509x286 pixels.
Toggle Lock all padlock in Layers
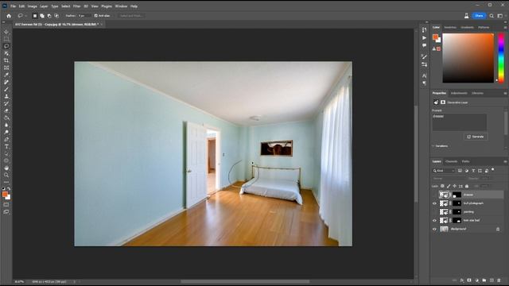pos(467,186)
